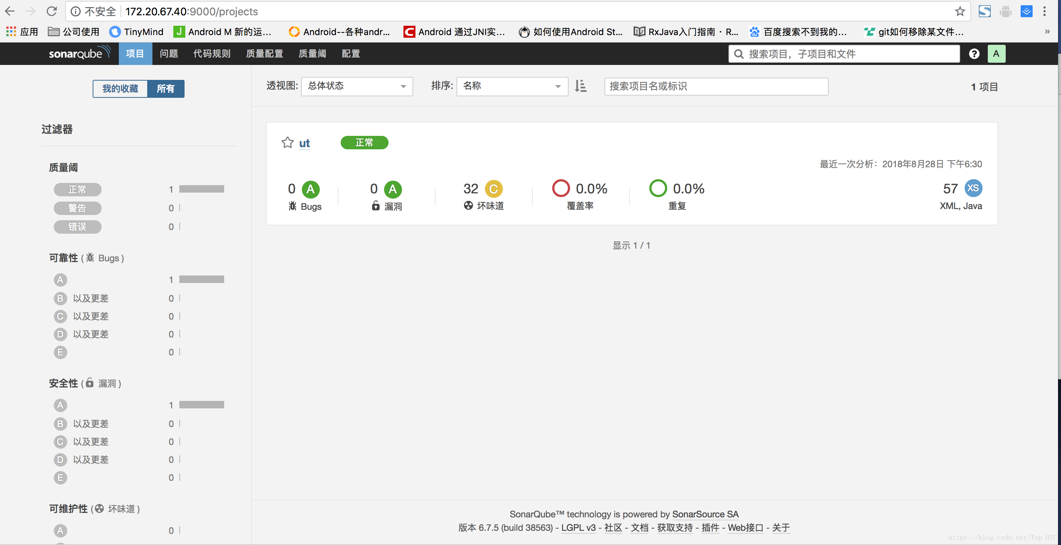Open 文档 footer link

click(640, 528)
